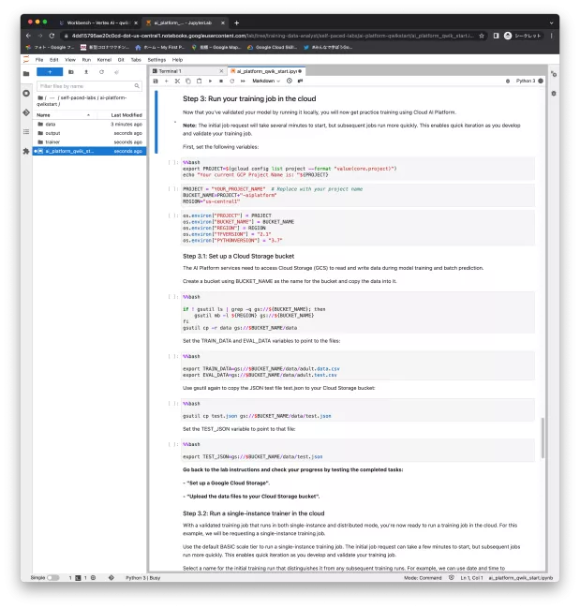The height and width of the screenshot is (609, 580).
Task: Reload the browser page
Action: click(x=52, y=36)
